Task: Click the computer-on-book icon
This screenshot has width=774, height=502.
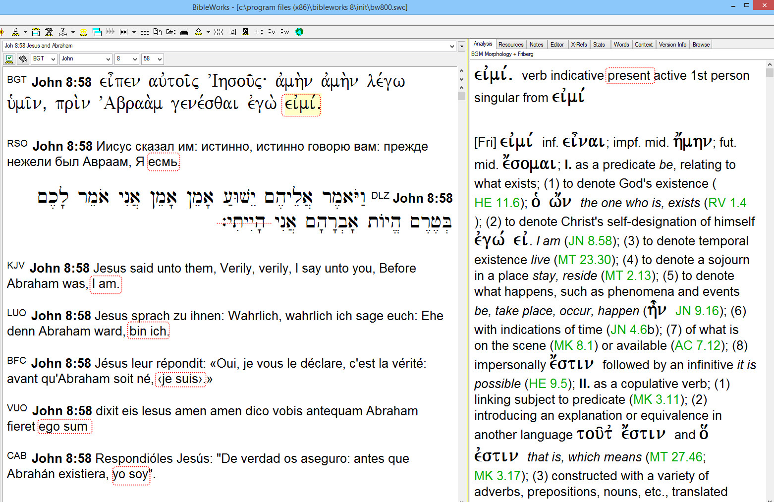Action: (245, 32)
